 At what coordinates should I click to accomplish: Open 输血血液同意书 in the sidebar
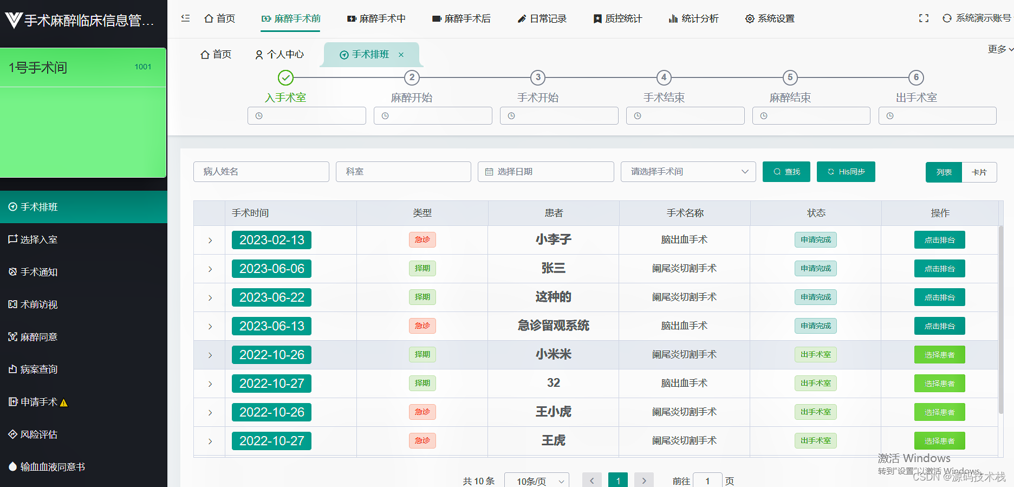click(83, 467)
